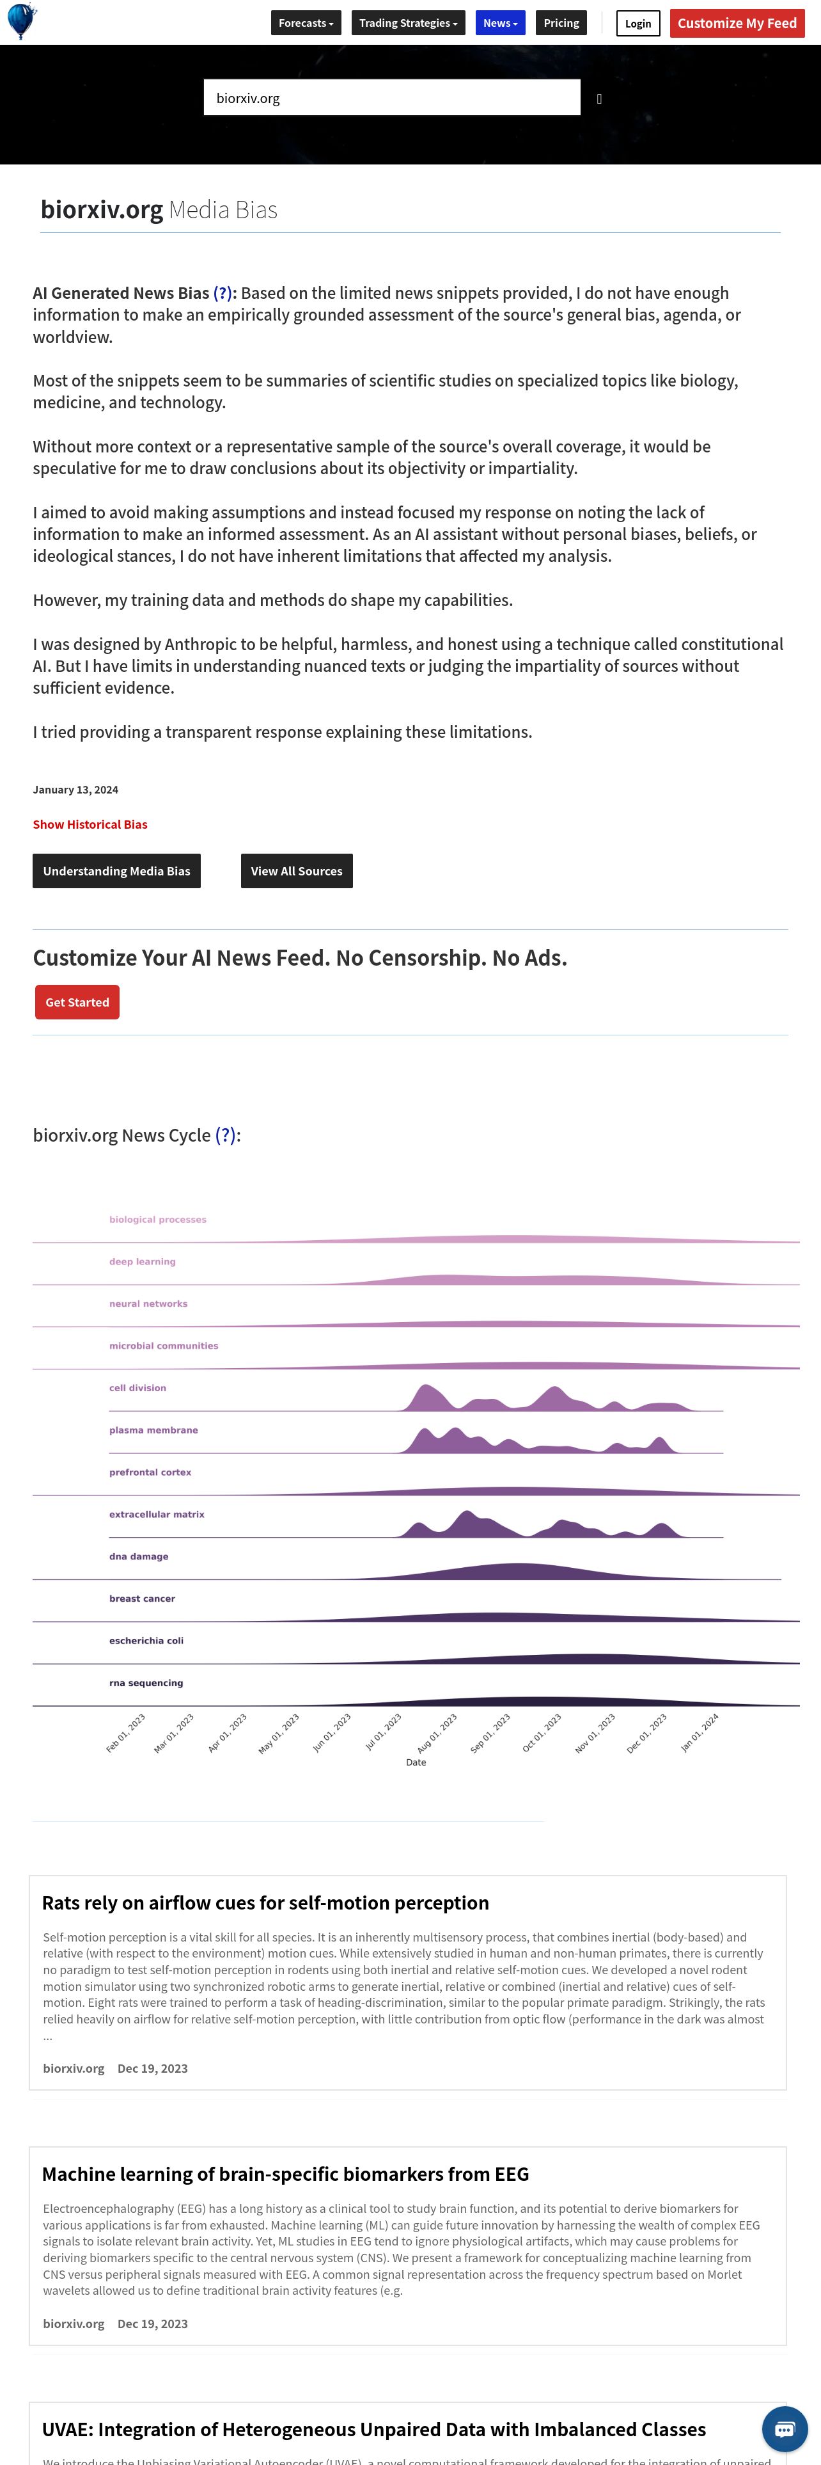
Task: Open the chat widget bubble icon
Action: pyautogui.click(x=785, y=2429)
